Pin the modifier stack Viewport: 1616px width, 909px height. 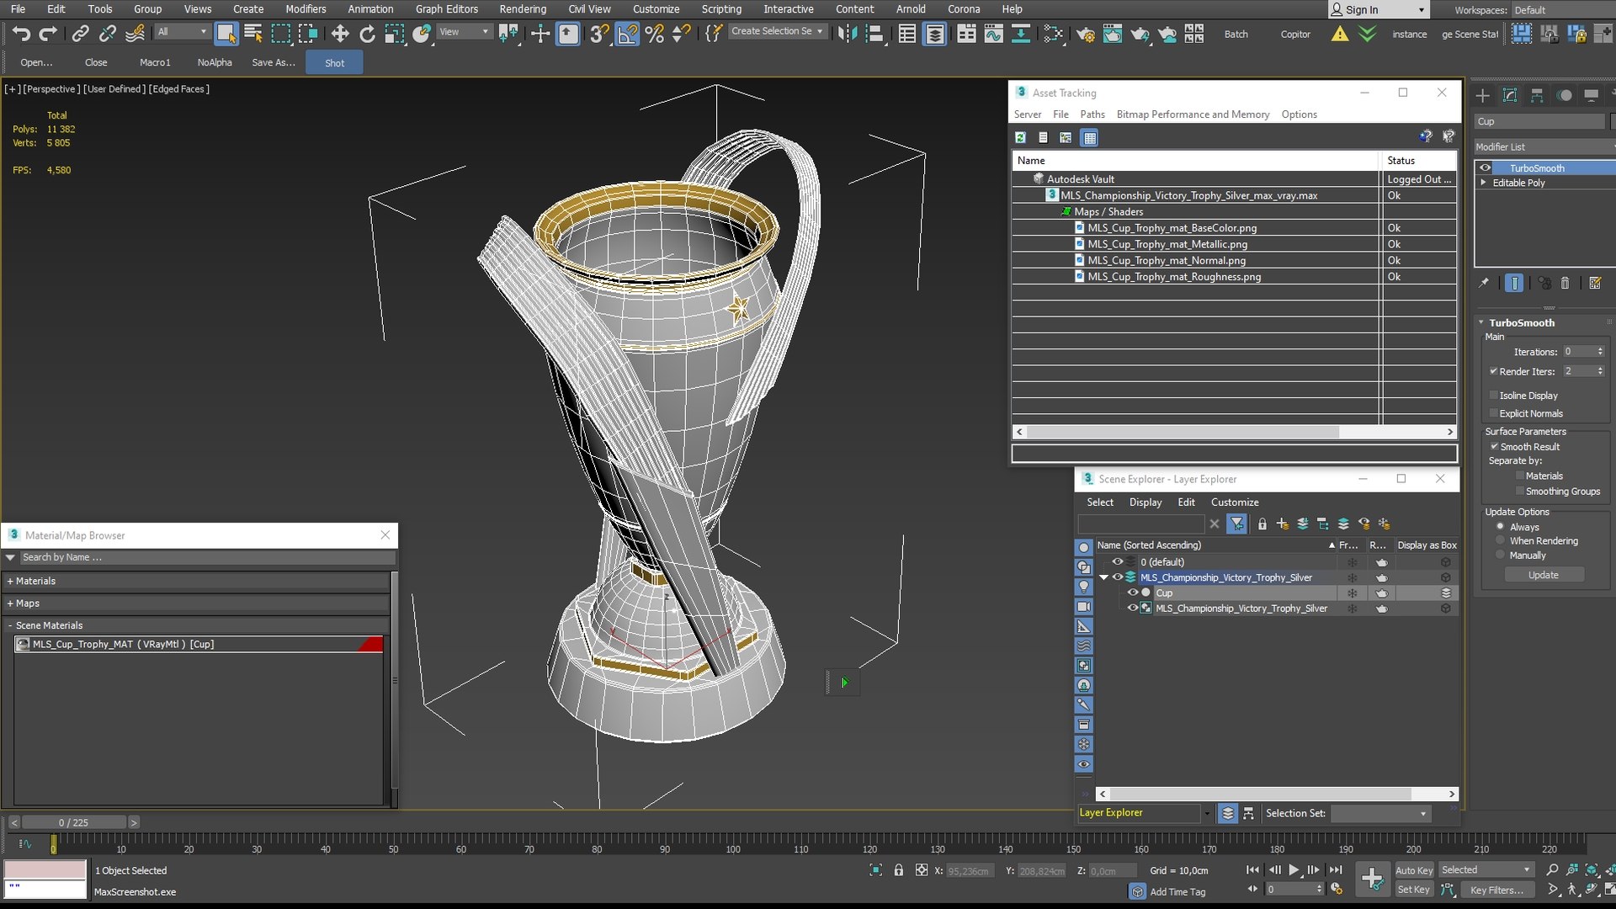[x=1484, y=283]
